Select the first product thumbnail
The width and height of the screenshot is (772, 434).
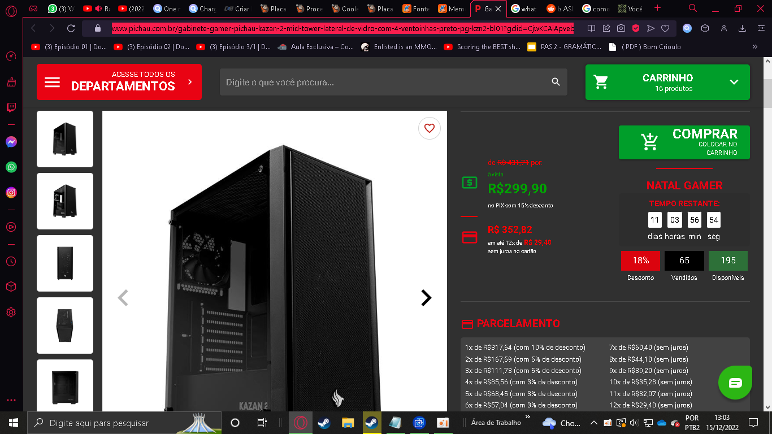point(65,139)
